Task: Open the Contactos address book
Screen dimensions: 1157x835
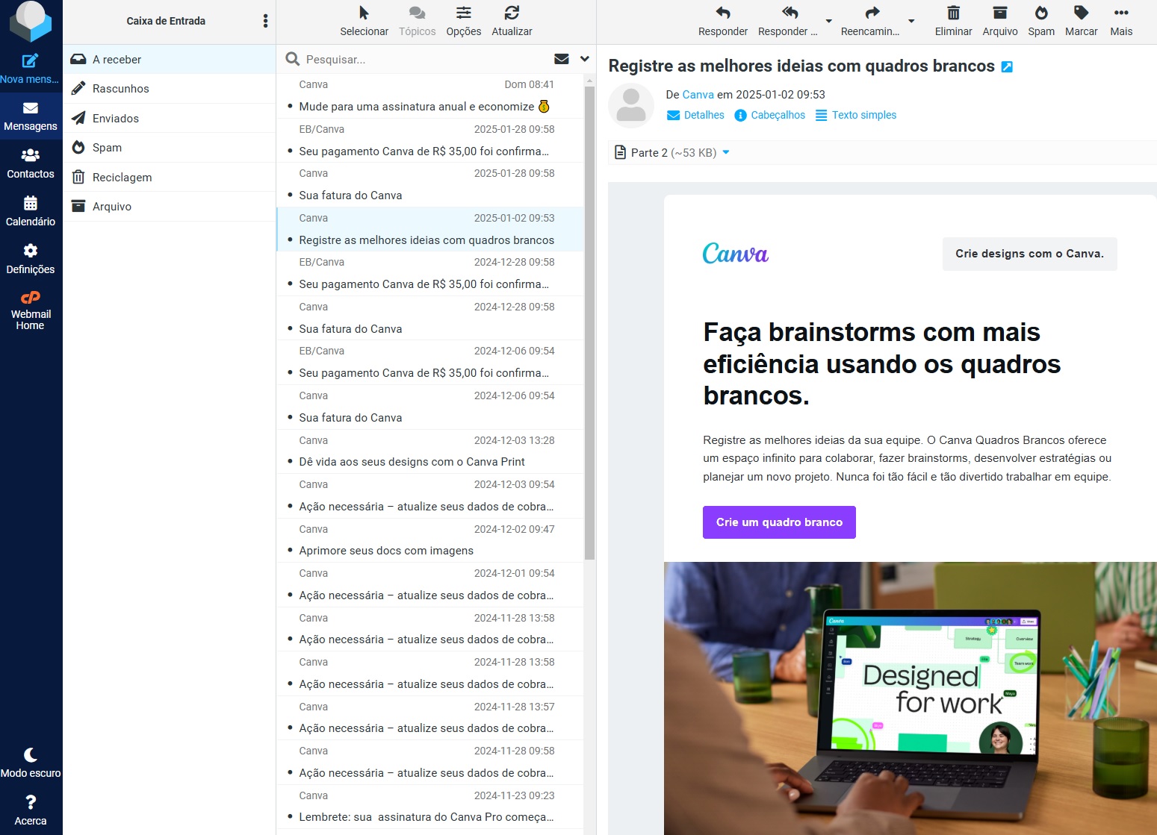Action: click(31, 164)
